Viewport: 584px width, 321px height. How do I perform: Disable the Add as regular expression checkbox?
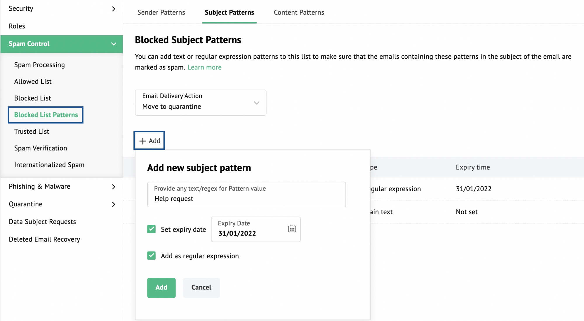(152, 256)
